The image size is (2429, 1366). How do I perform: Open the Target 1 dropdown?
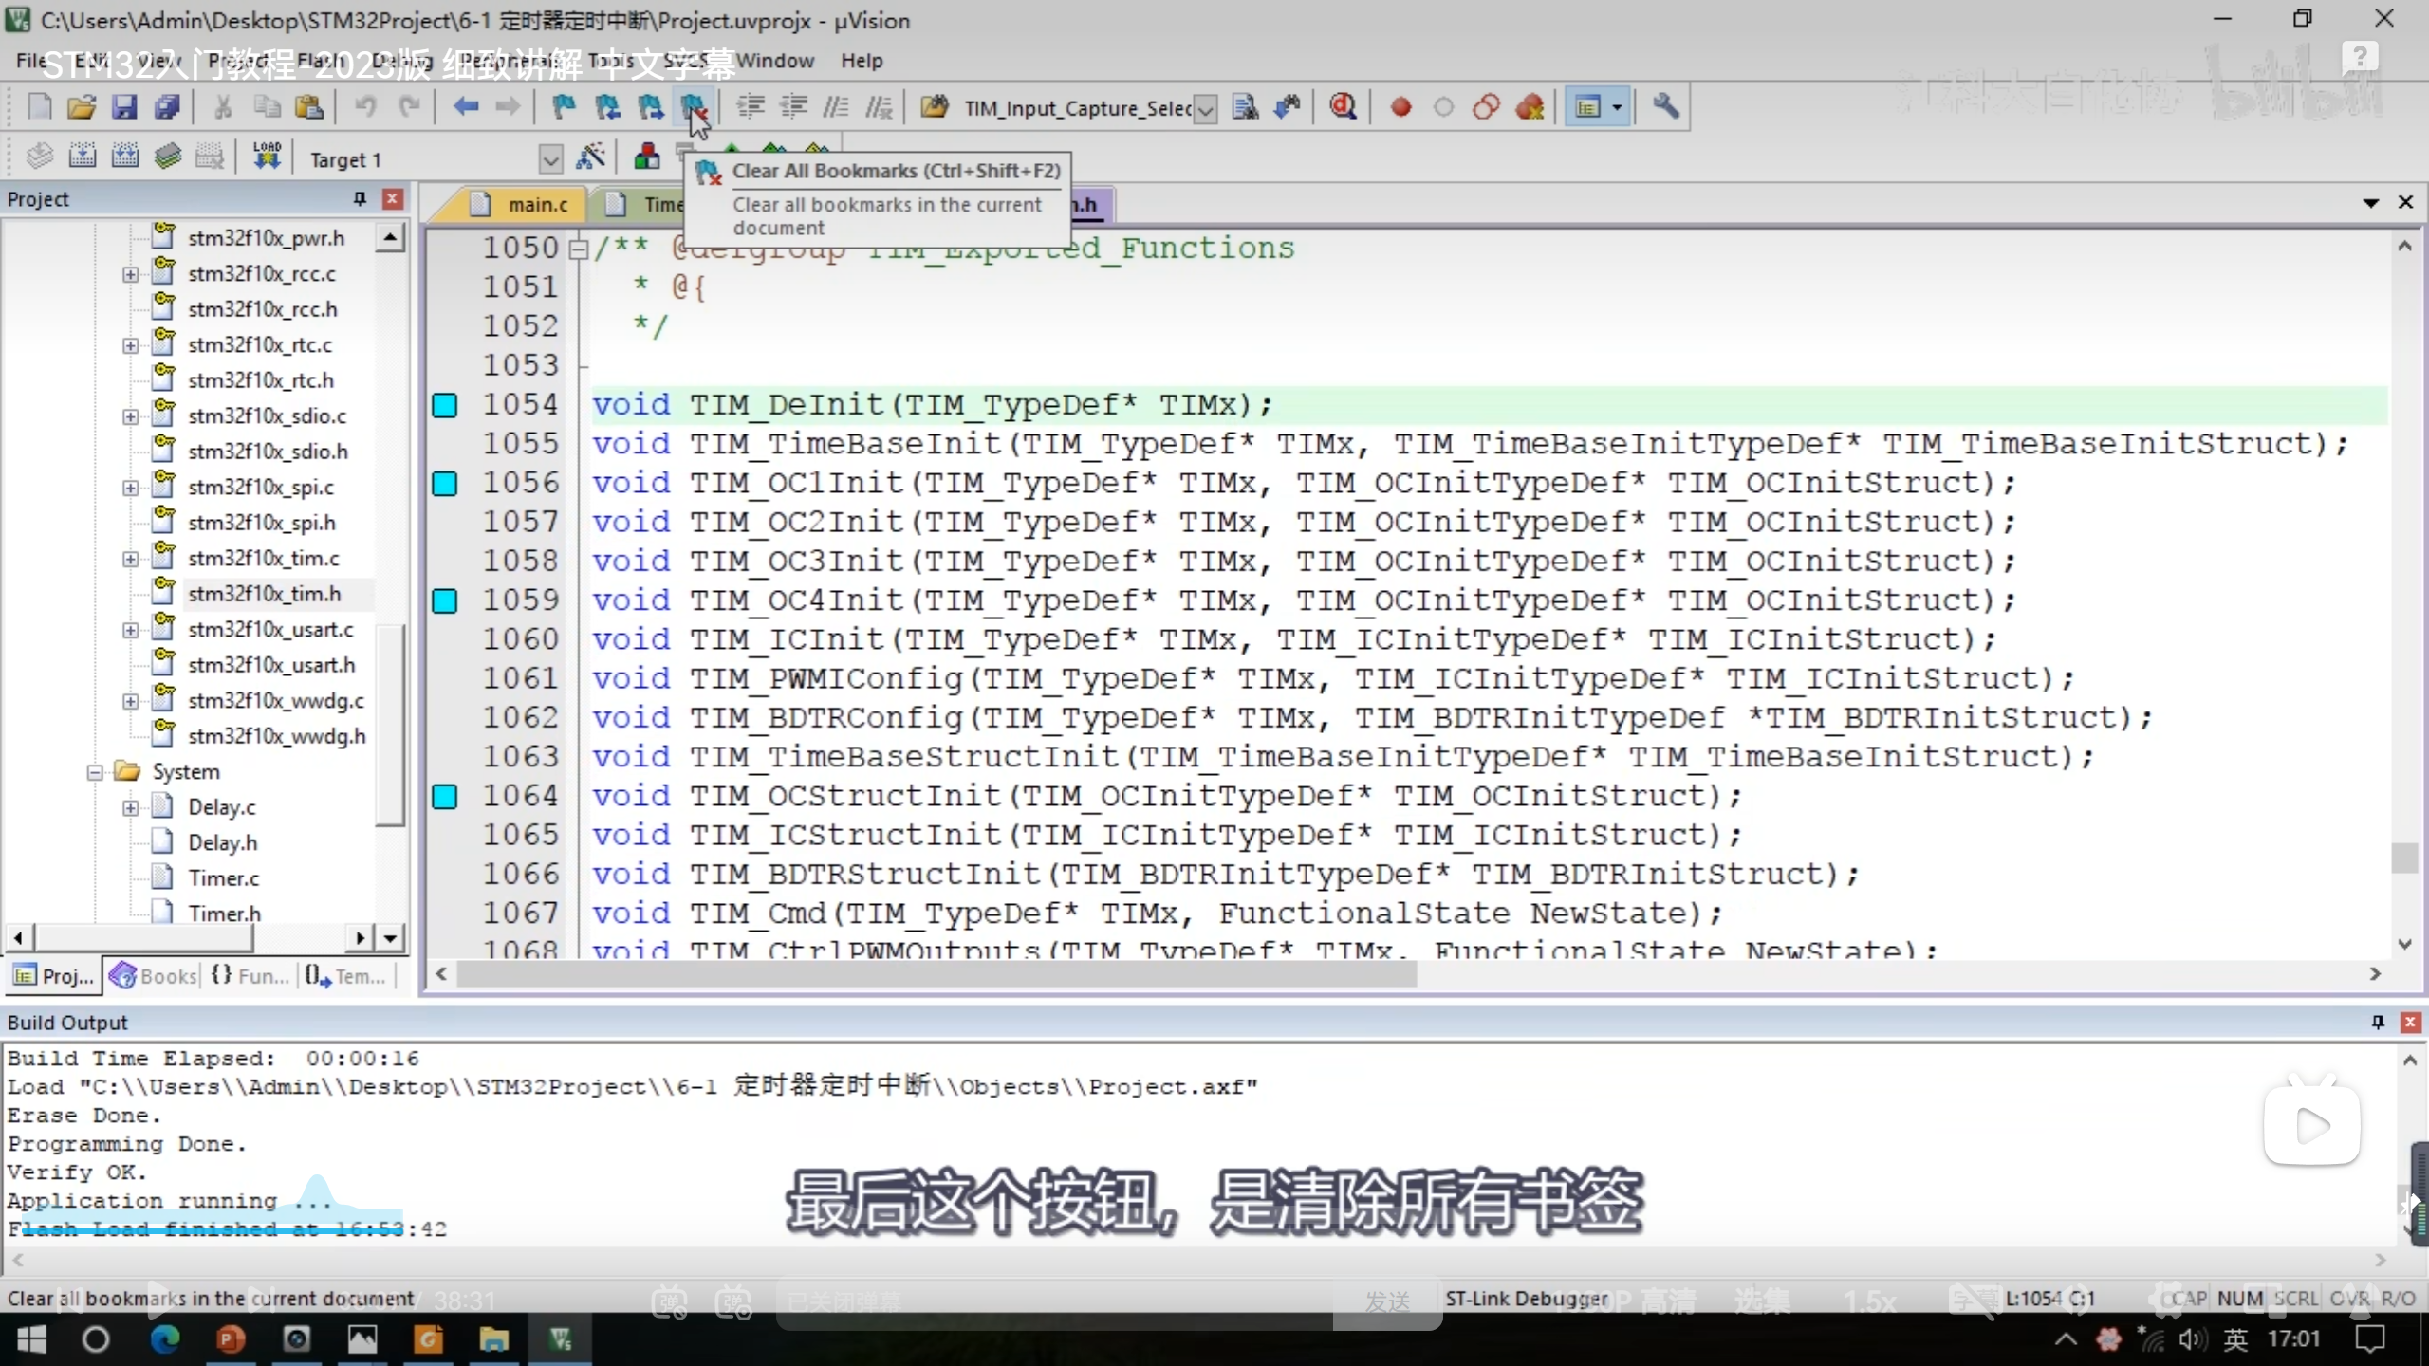pyautogui.click(x=549, y=159)
